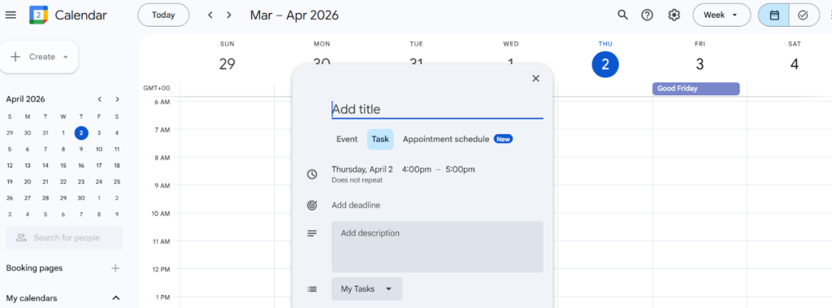Select the Task tab

tap(380, 139)
